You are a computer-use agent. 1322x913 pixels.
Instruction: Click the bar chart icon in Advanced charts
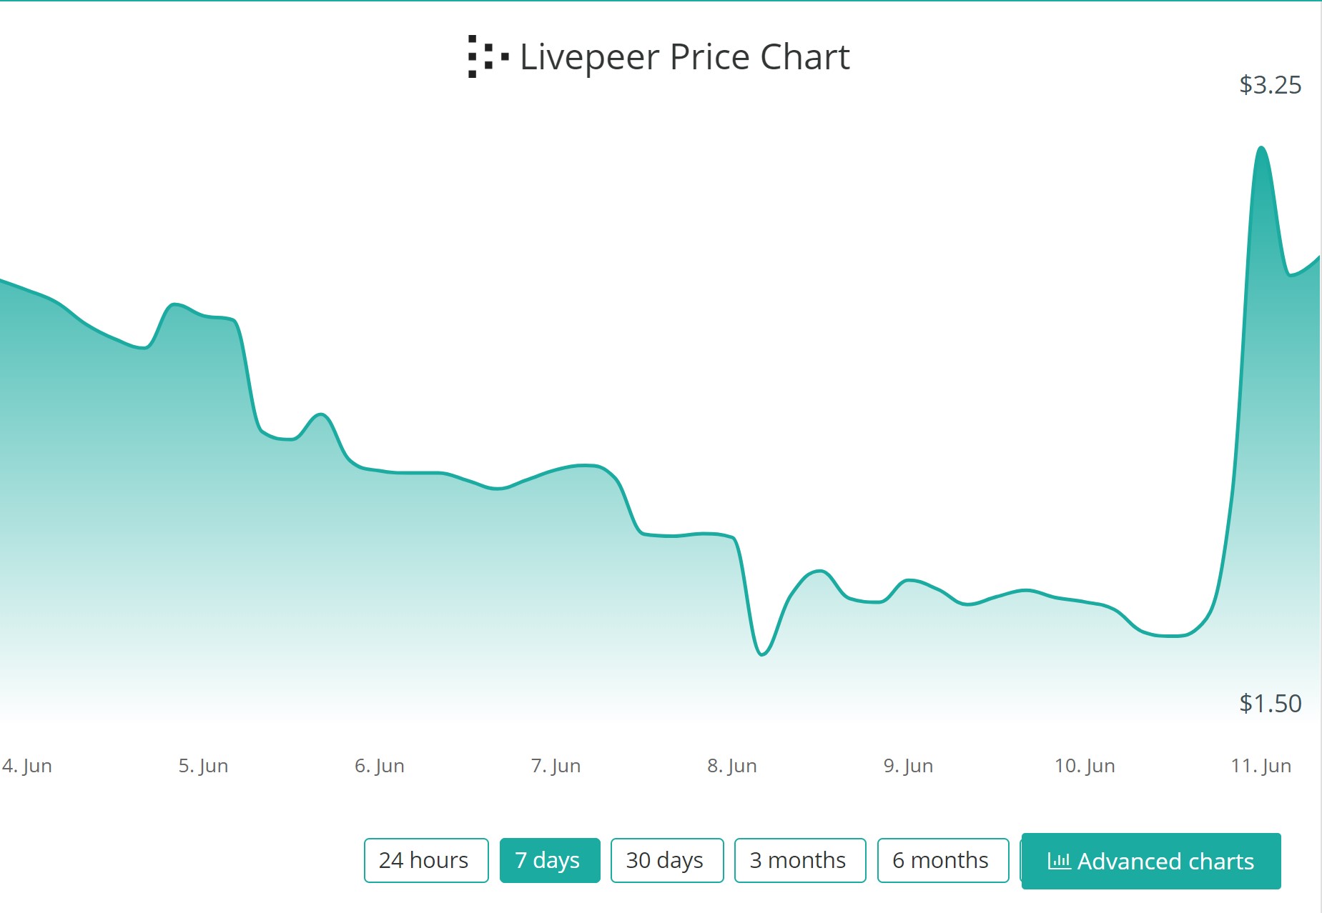1058,861
